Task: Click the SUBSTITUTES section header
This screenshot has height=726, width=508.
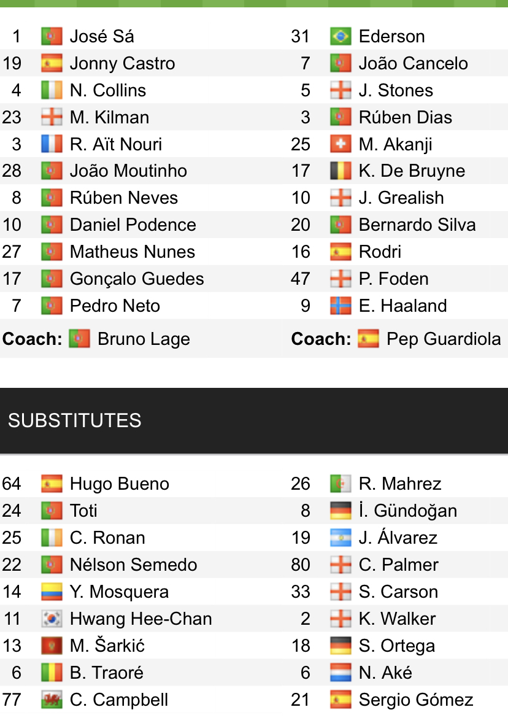Action: 75,420
